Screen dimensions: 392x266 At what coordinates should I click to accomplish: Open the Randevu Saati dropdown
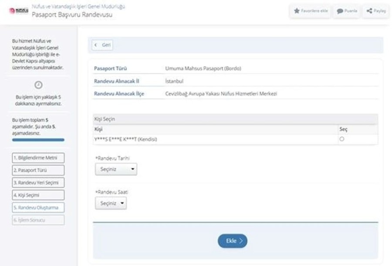(x=111, y=203)
